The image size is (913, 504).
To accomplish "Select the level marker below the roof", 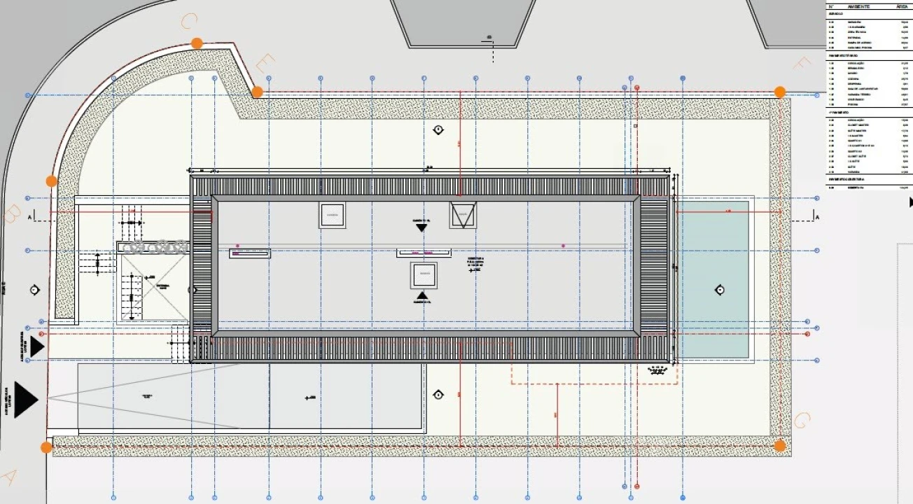I will click(x=438, y=395).
